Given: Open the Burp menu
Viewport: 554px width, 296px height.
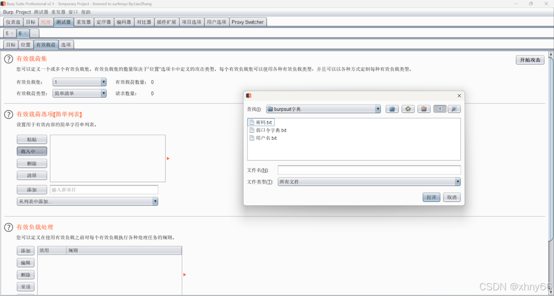Looking at the screenshot, I should coord(8,12).
